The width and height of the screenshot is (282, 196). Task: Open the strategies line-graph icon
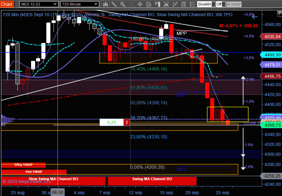175,4
